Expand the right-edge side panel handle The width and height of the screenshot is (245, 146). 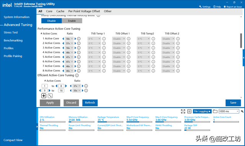pos(243,58)
